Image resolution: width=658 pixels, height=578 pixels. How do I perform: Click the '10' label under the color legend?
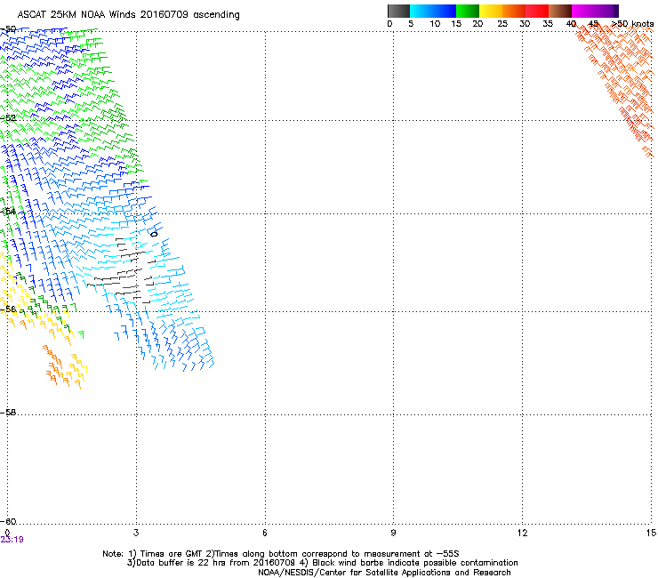coord(435,24)
